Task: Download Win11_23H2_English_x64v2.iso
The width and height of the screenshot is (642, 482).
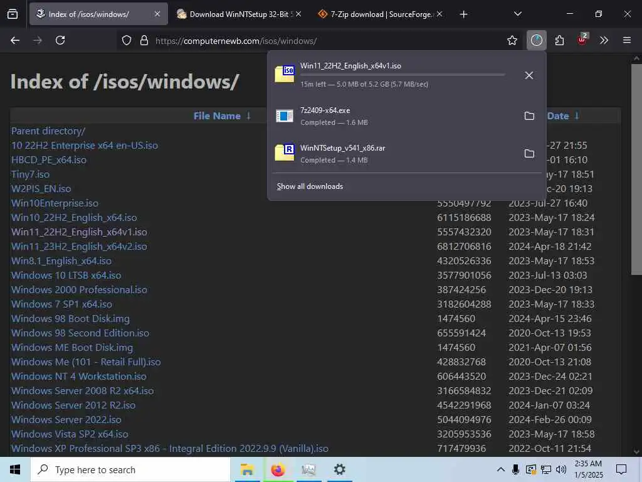Action: pos(79,246)
